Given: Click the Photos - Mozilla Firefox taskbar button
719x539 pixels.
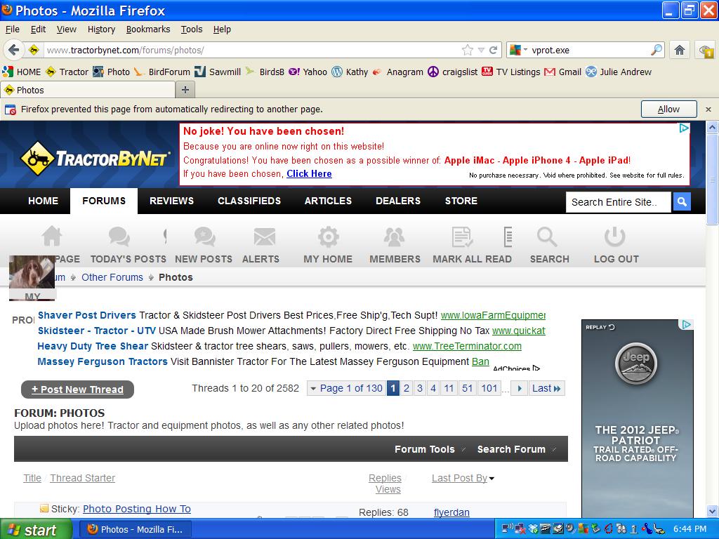Looking at the screenshot, I should click(136, 529).
